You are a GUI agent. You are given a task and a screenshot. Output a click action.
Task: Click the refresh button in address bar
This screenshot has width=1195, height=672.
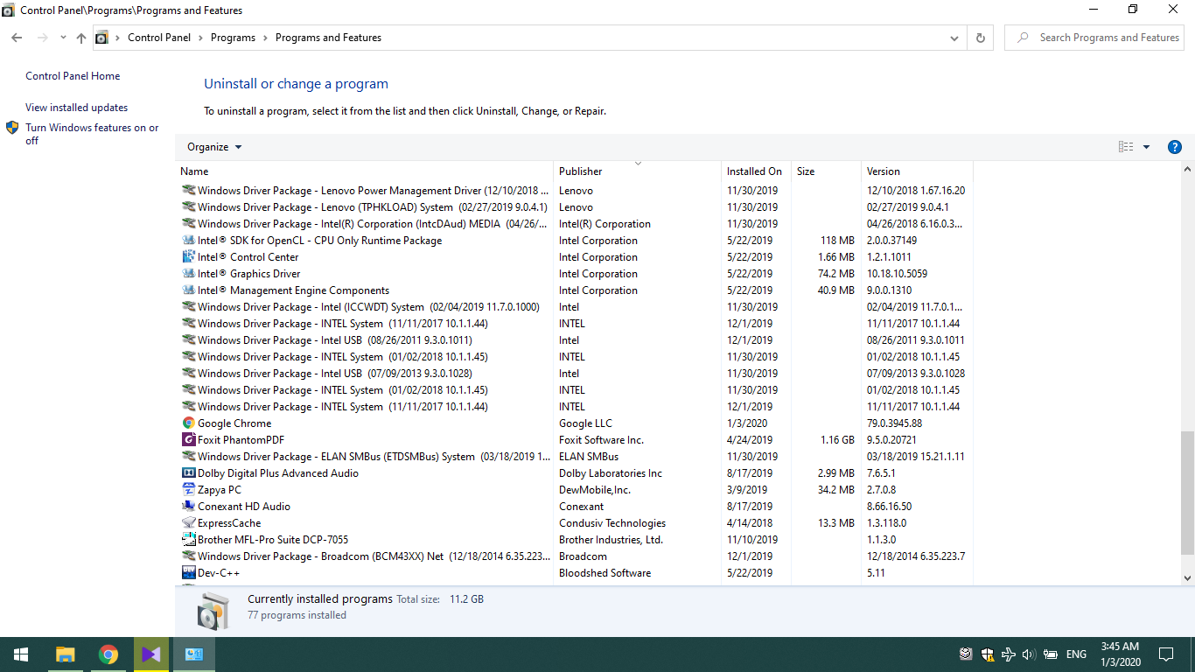click(981, 38)
